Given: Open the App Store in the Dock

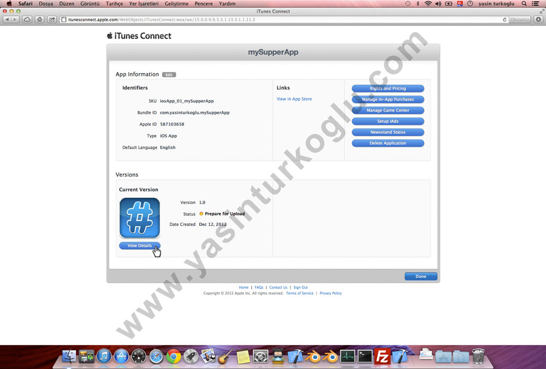Looking at the screenshot, I should click(121, 356).
